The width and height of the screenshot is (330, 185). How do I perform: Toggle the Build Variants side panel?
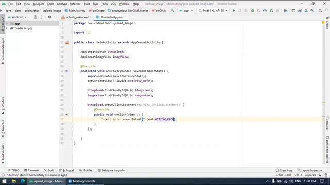3,154
